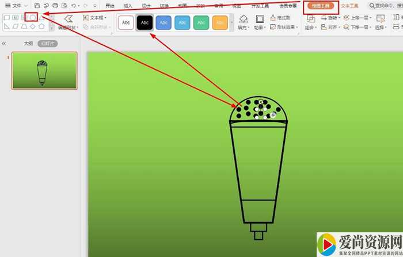The image size is (403, 257).
Task: Switch to the Slides (幻灯片) view toggle
Action: pos(47,44)
